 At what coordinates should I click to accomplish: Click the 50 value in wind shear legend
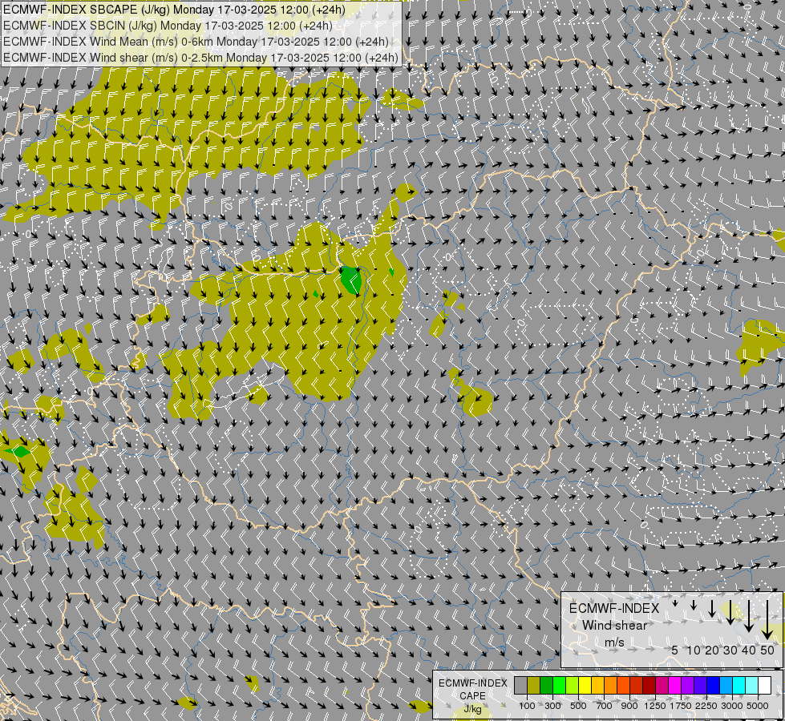tap(767, 650)
